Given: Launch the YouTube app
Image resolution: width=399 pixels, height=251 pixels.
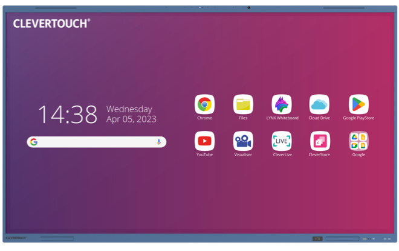Looking at the screenshot, I should 204,141.
